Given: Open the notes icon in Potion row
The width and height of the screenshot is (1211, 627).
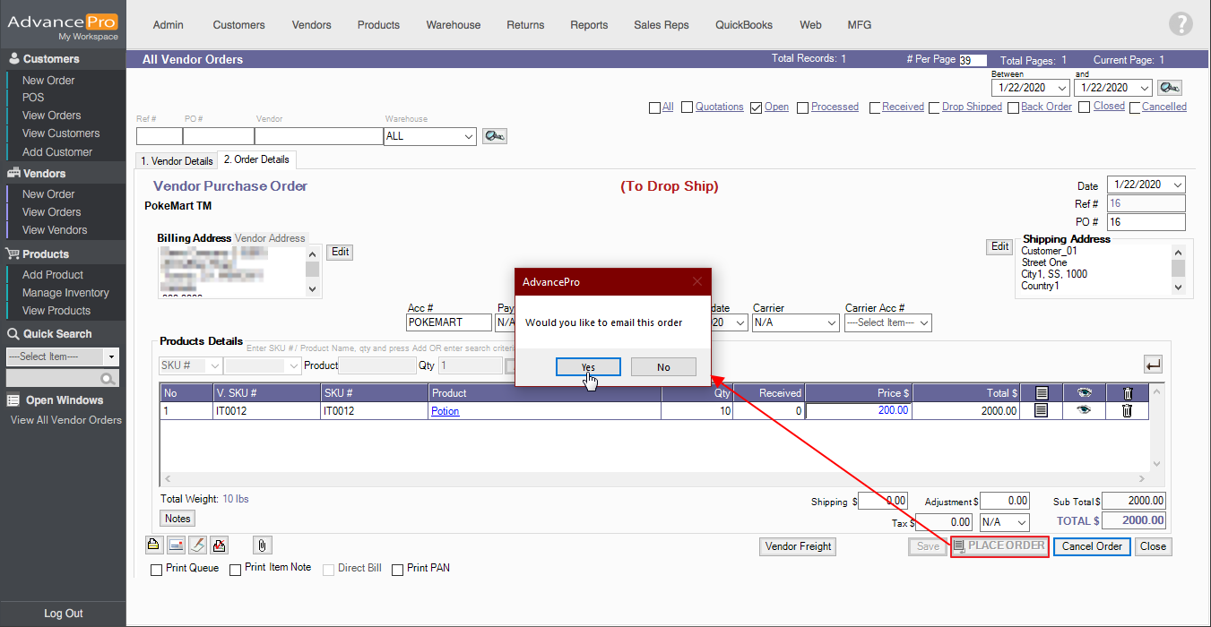Looking at the screenshot, I should (1041, 411).
